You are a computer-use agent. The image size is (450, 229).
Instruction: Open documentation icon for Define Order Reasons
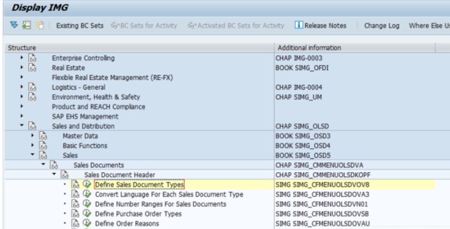(x=75, y=223)
